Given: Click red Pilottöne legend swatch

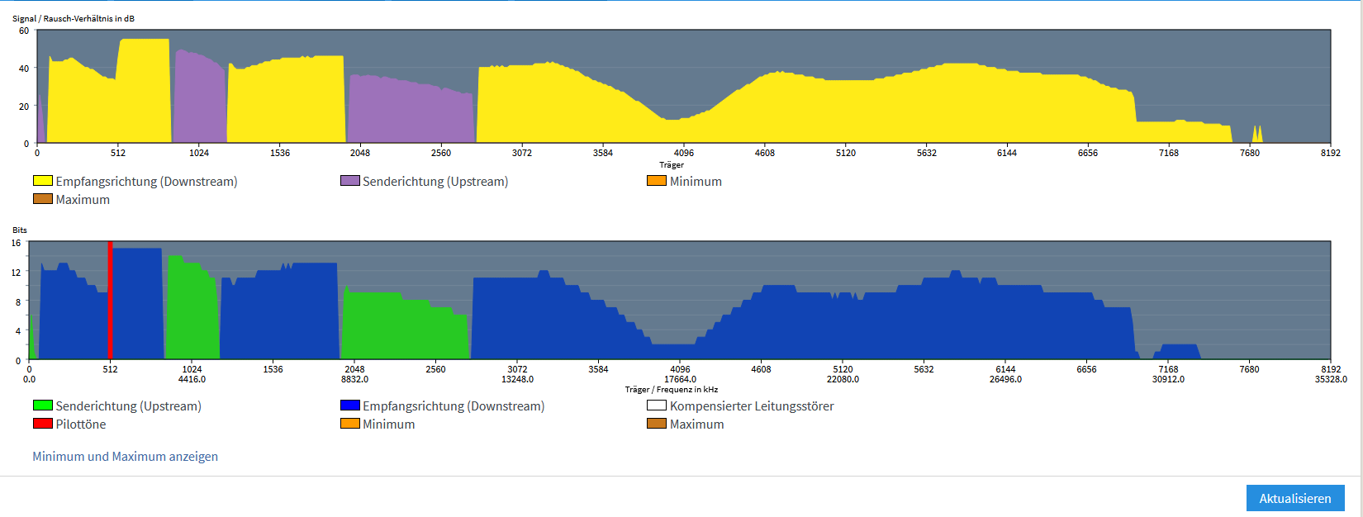Looking at the screenshot, I should click(43, 424).
